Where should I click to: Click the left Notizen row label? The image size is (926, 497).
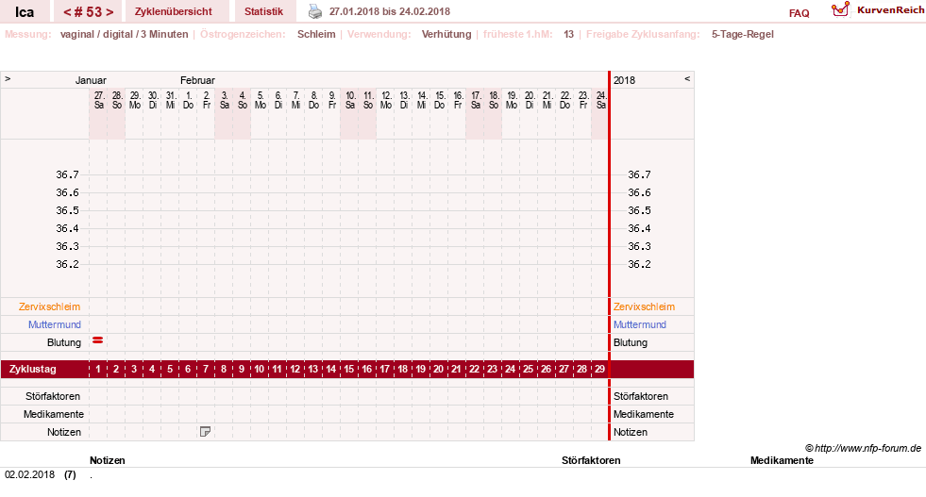(x=64, y=432)
